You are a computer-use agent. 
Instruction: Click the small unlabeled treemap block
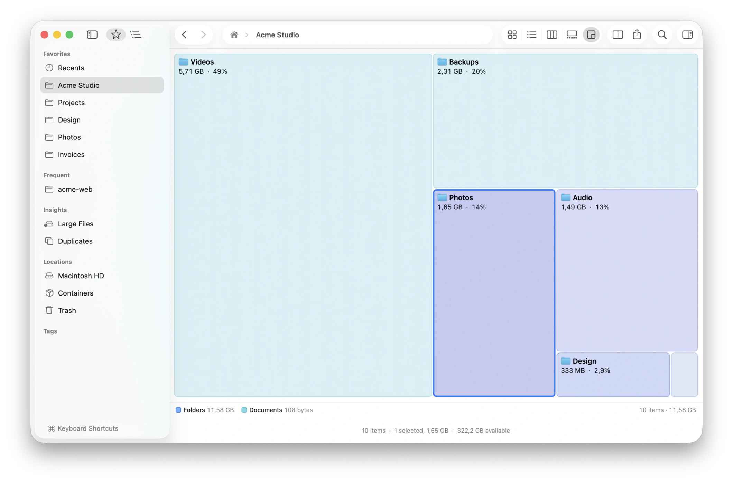[x=684, y=375]
